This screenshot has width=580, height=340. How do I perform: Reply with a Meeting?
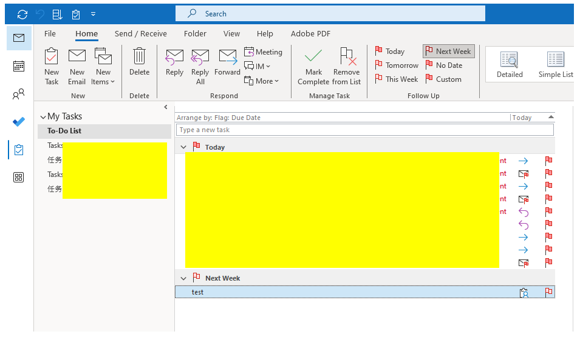263,52
